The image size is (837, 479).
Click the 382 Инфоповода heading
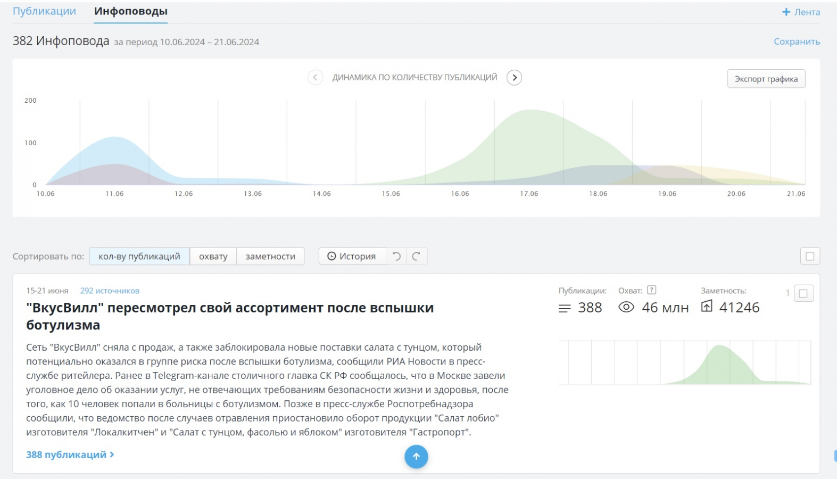61,41
